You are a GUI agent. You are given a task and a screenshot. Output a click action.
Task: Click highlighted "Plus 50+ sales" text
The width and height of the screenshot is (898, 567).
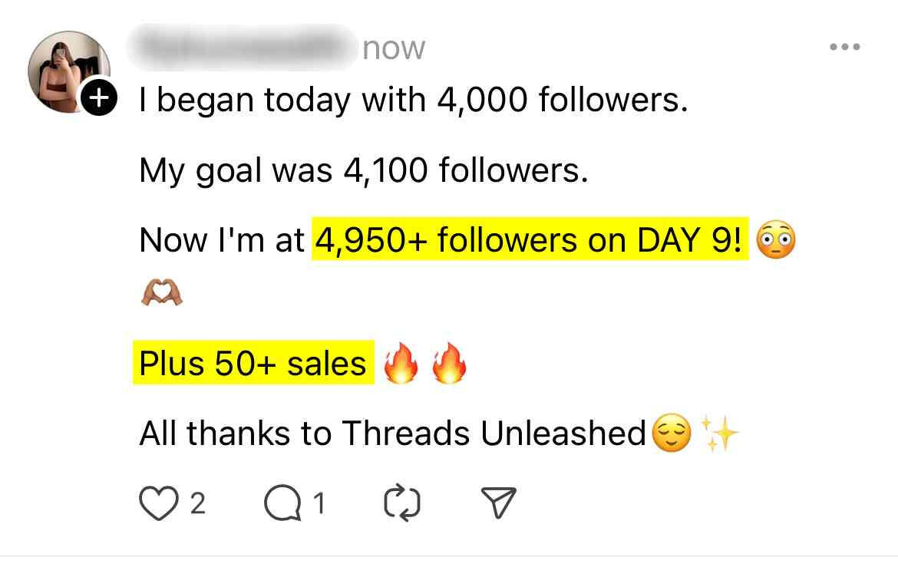[x=253, y=363]
